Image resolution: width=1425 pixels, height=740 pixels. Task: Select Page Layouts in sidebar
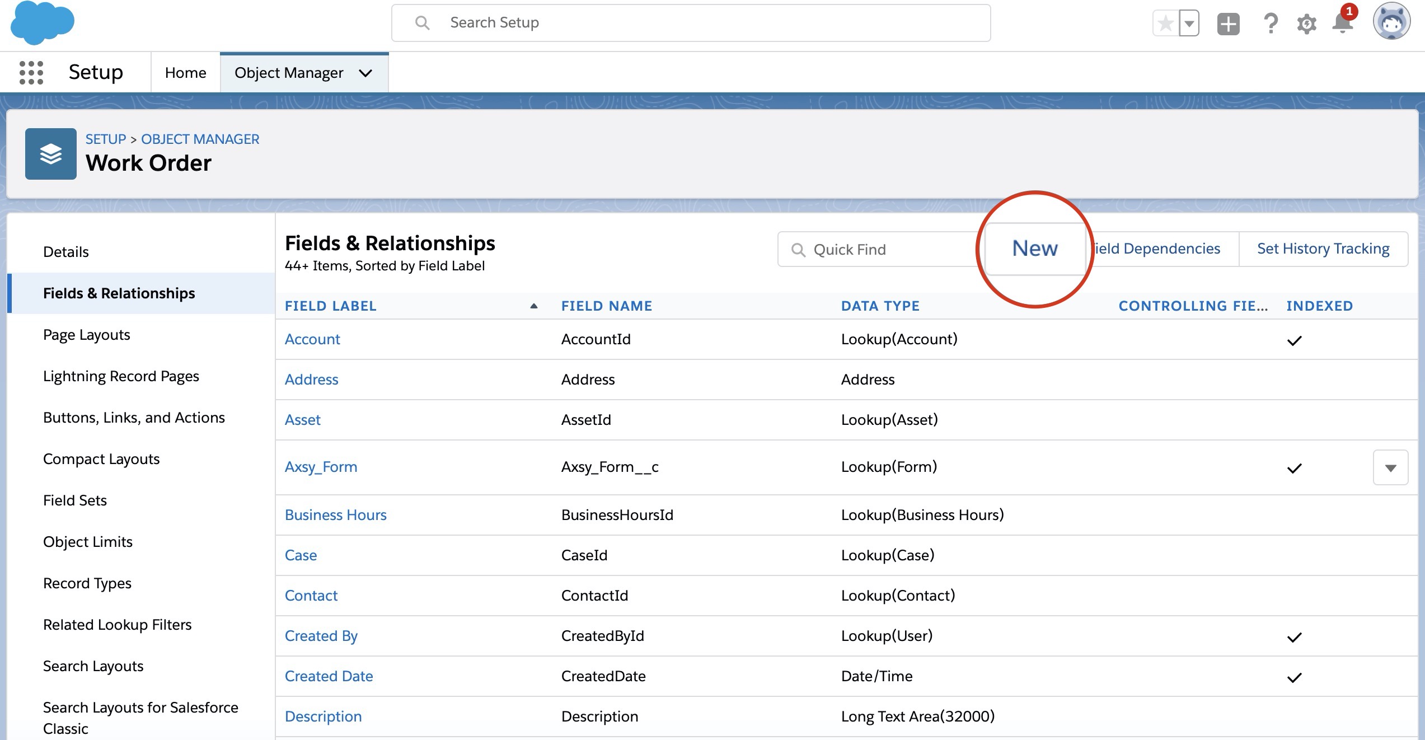pyautogui.click(x=87, y=335)
